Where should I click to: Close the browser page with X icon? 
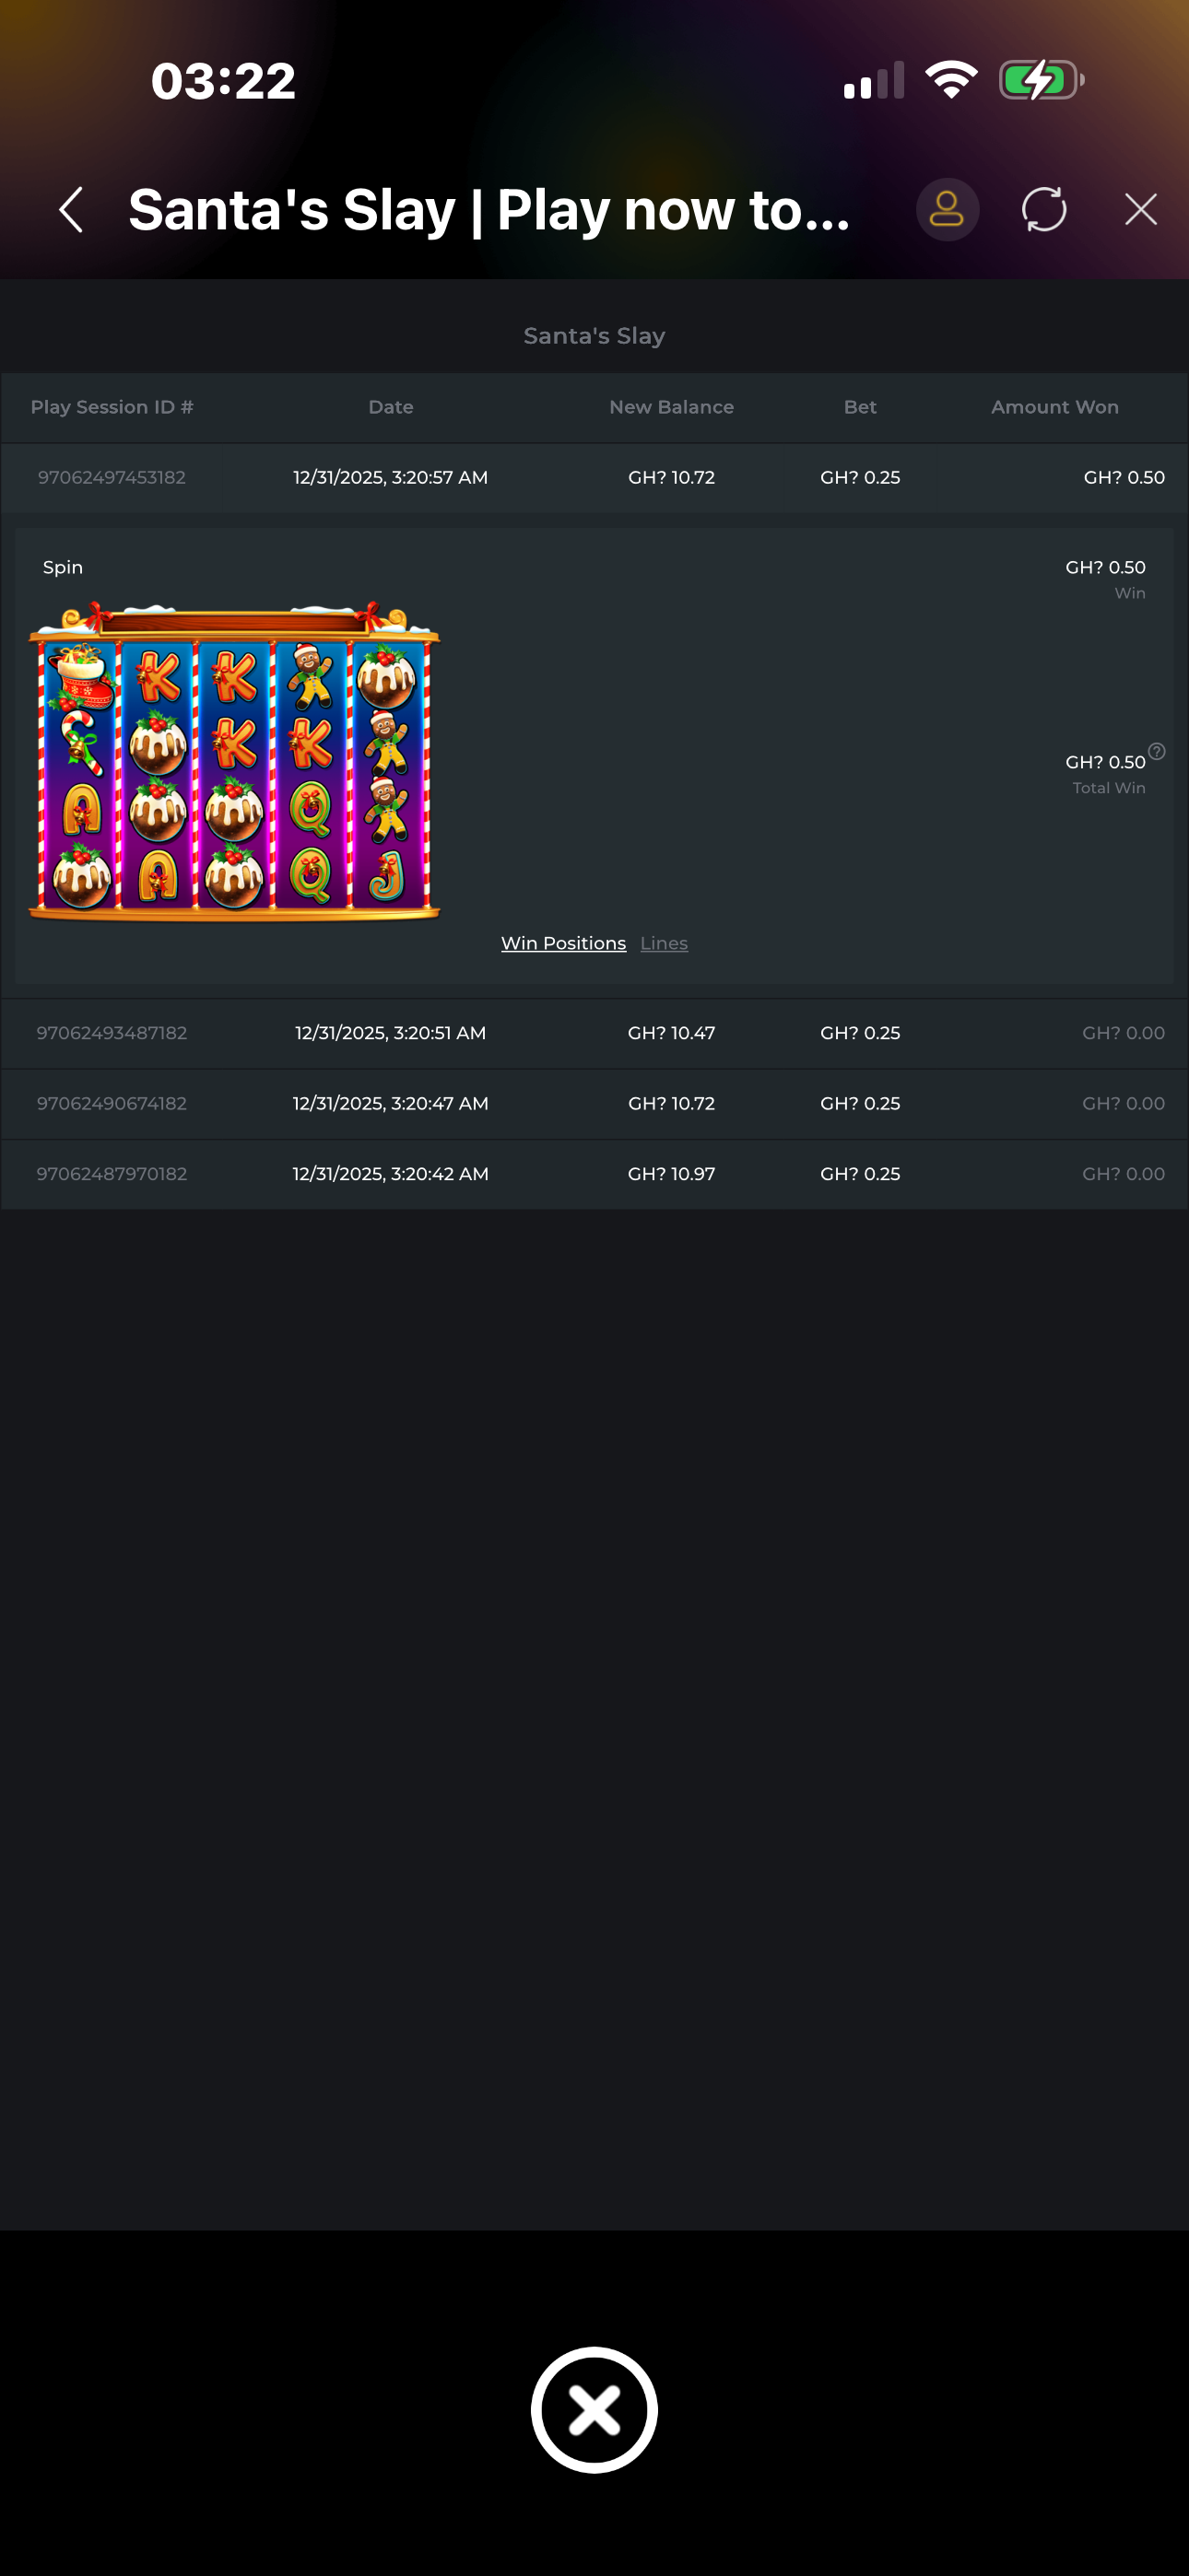tap(1140, 210)
